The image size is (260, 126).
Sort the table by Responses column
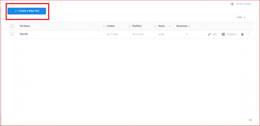[x=182, y=26]
